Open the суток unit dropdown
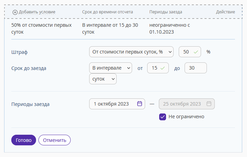Screen dimensions: 247x157 click(103, 79)
